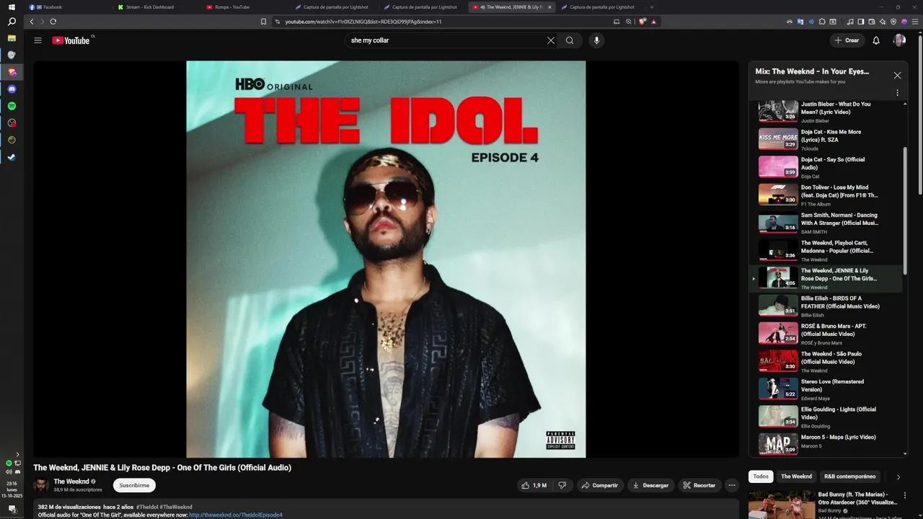Play The Weeknd São Paulo video
This screenshot has height=519, width=923.
coord(826,361)
